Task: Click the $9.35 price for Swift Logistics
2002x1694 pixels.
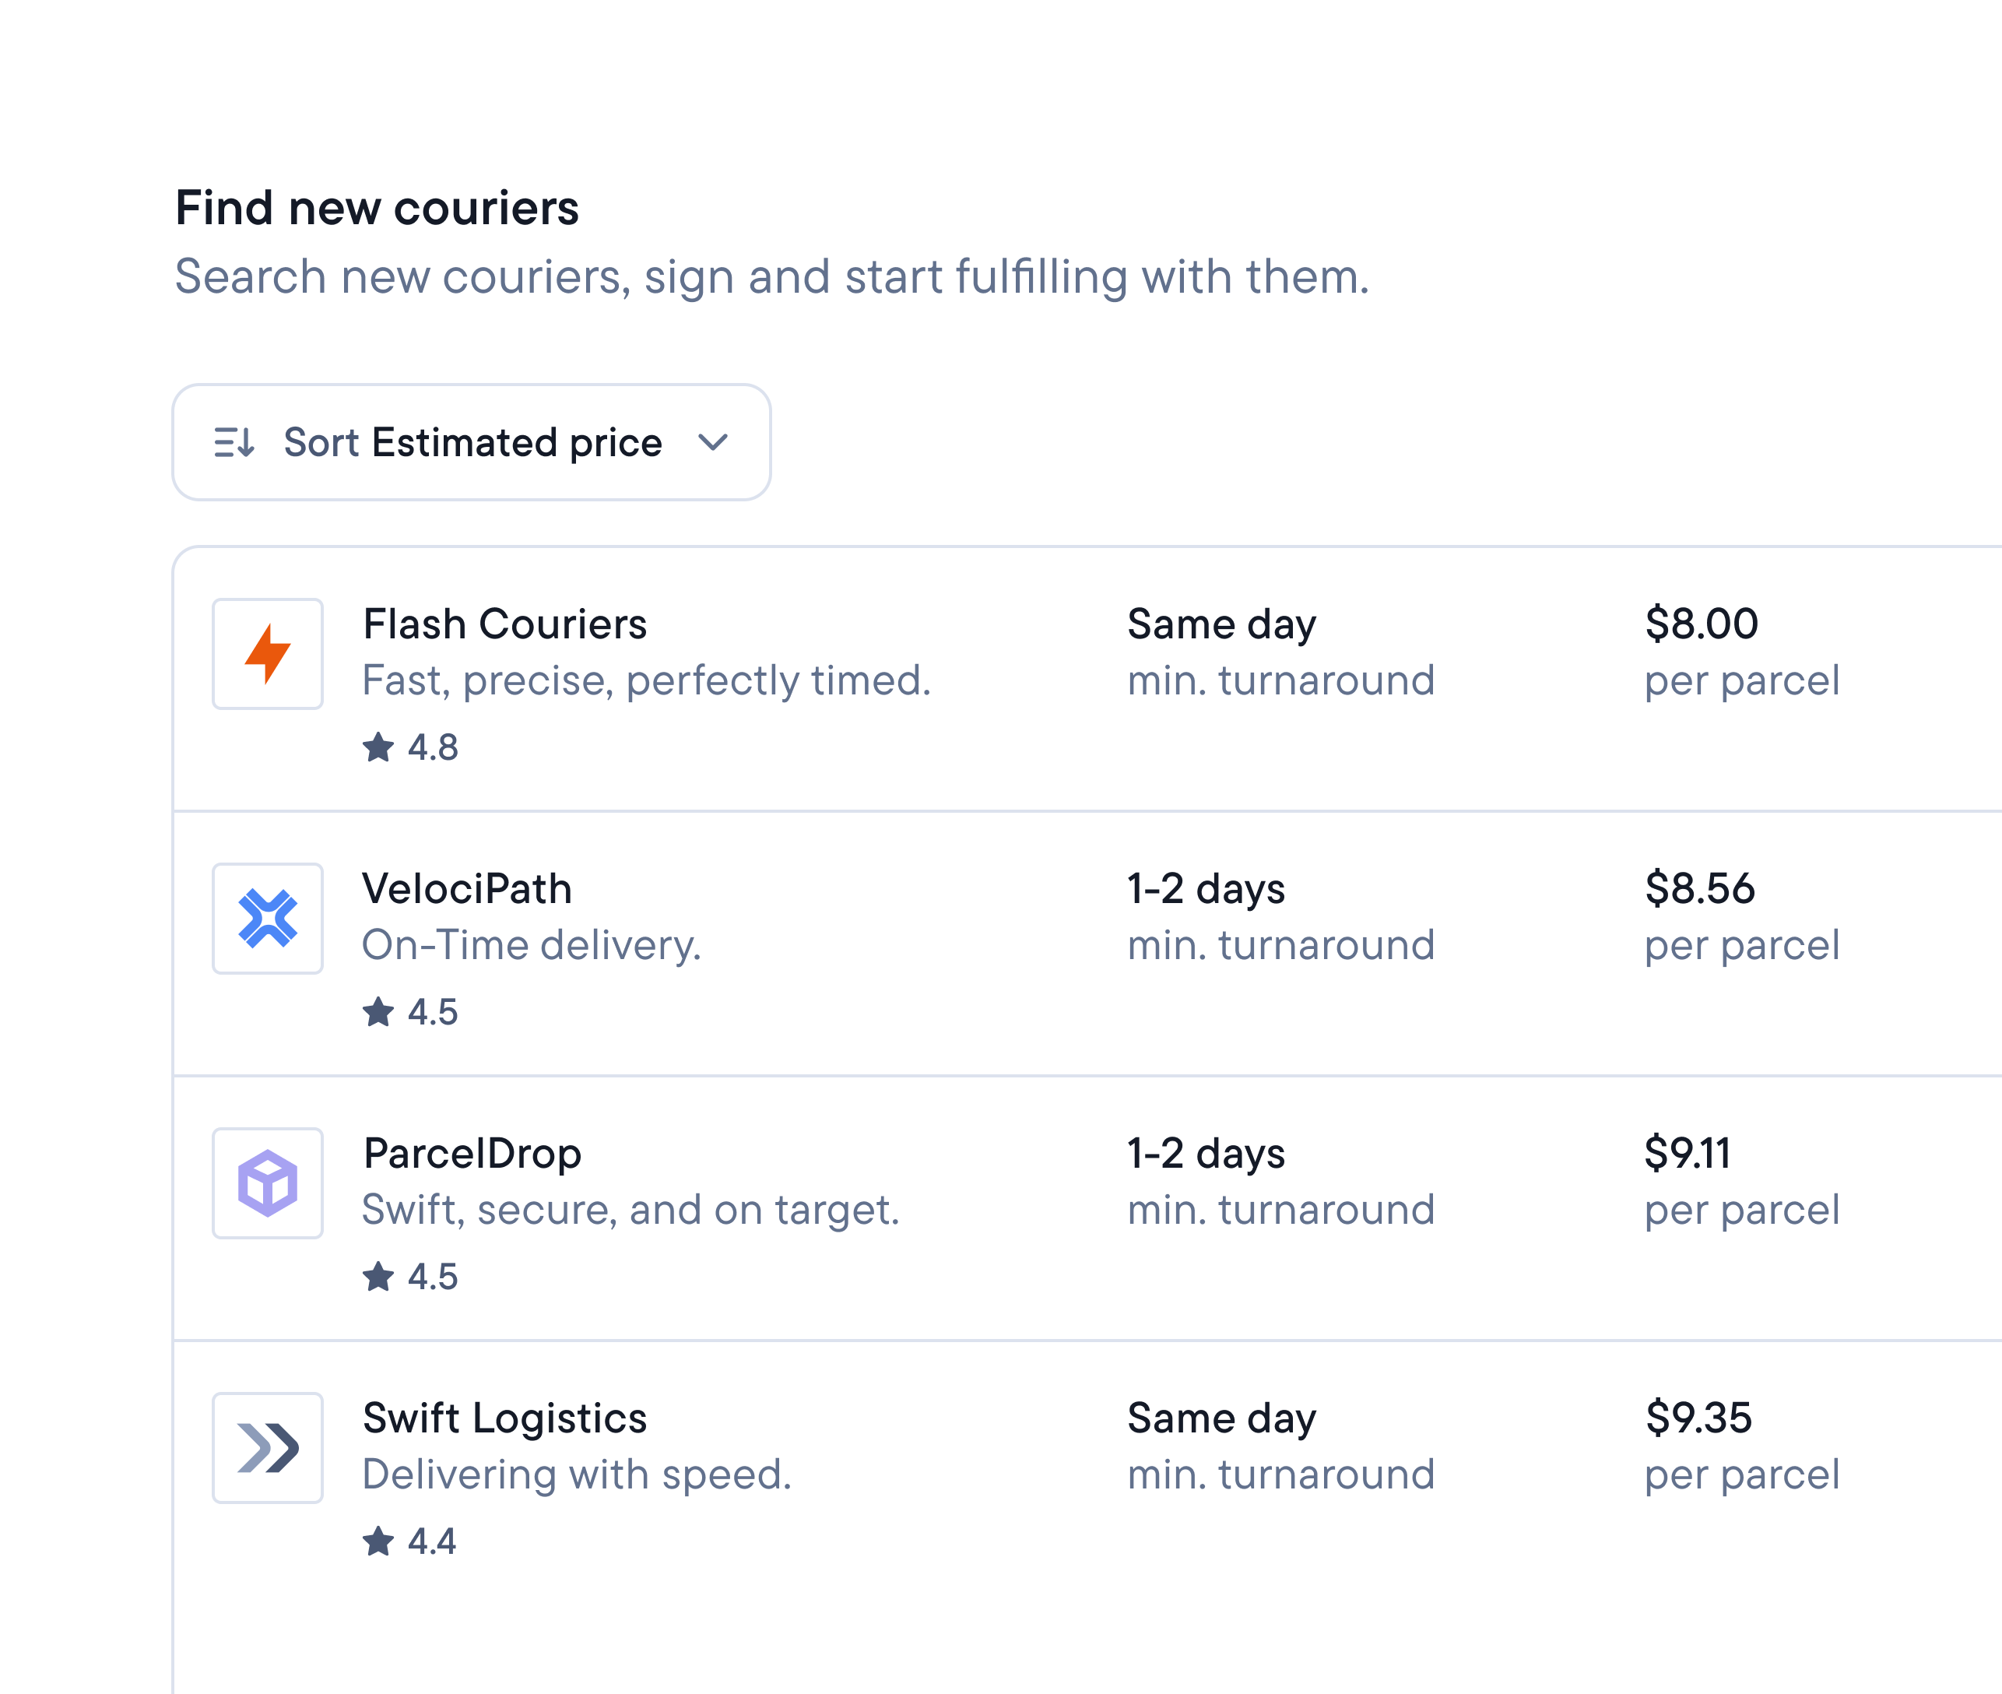Action: (1698, 1418)
